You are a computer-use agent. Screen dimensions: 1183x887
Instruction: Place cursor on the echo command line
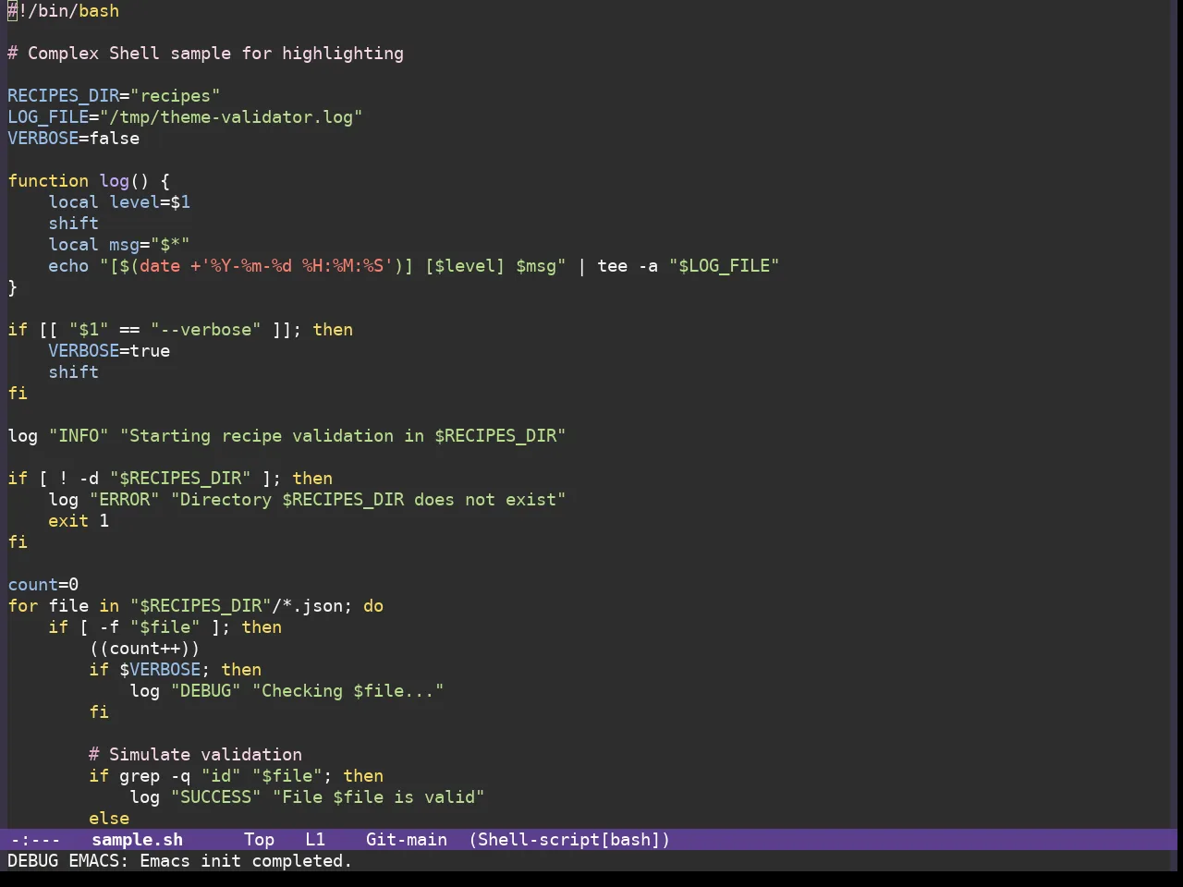point(414,266)
